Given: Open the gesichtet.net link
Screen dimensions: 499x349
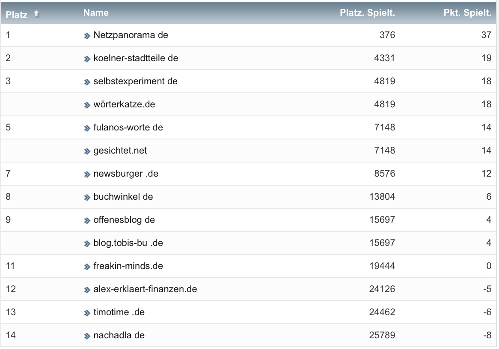Looking at the screenshot, I should pyautogui.click(x=120, y=151).
